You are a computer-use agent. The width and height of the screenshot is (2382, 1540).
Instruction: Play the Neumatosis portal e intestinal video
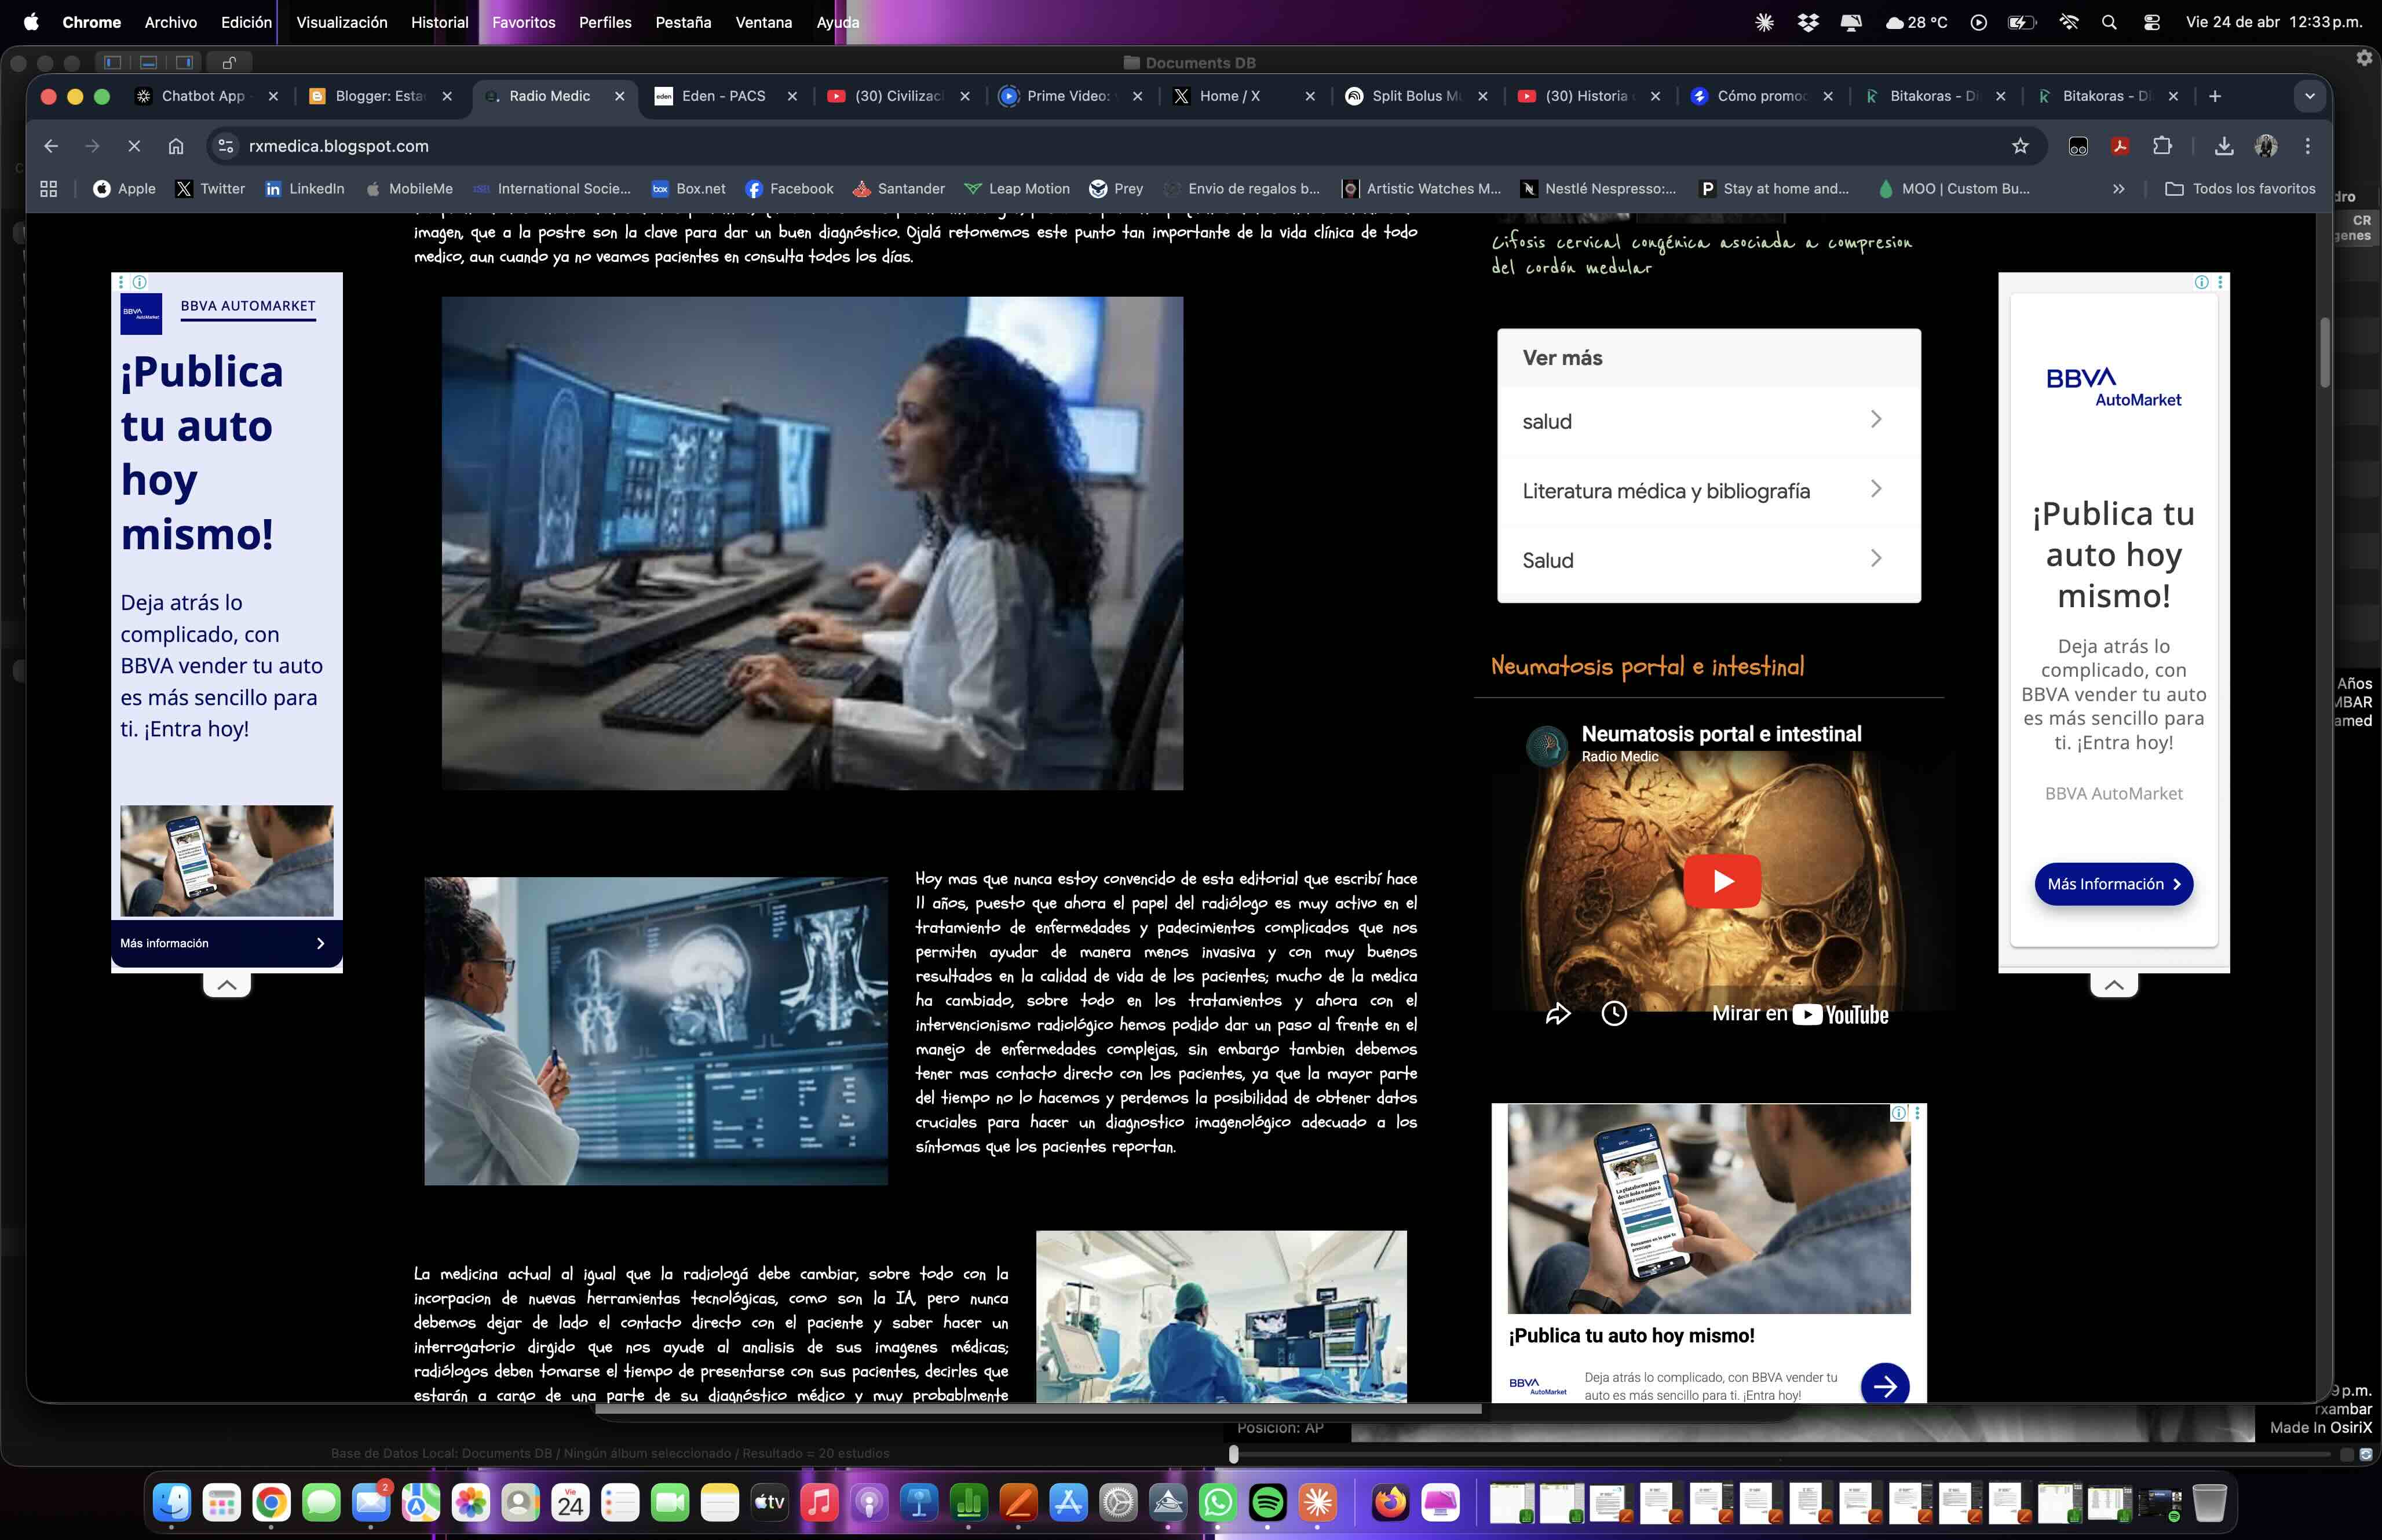(1721, 881)
